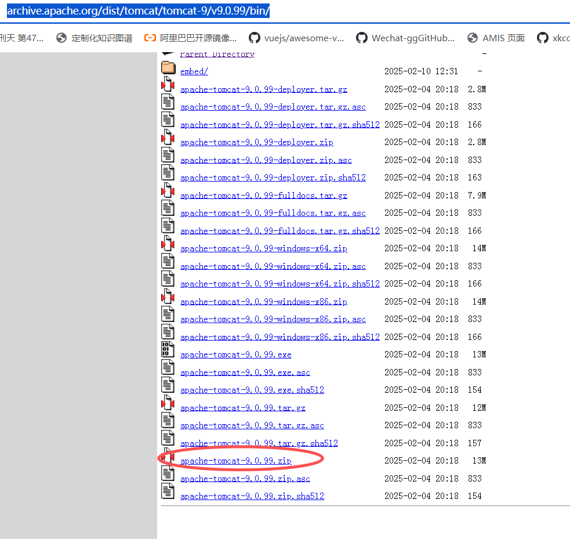Click text file icon for 9.0.99.zip.sha512
This screenshot has width=570, height=539.
[x=168, y=491]
